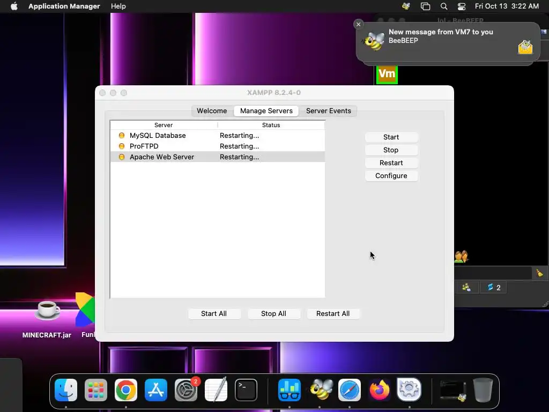Click the Start button
This screenshot has height=412, width=549.
point(391,137)
